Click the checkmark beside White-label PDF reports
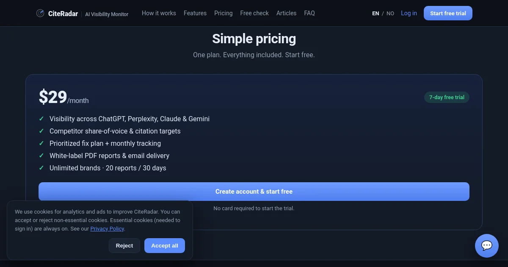 coord(41,156)
